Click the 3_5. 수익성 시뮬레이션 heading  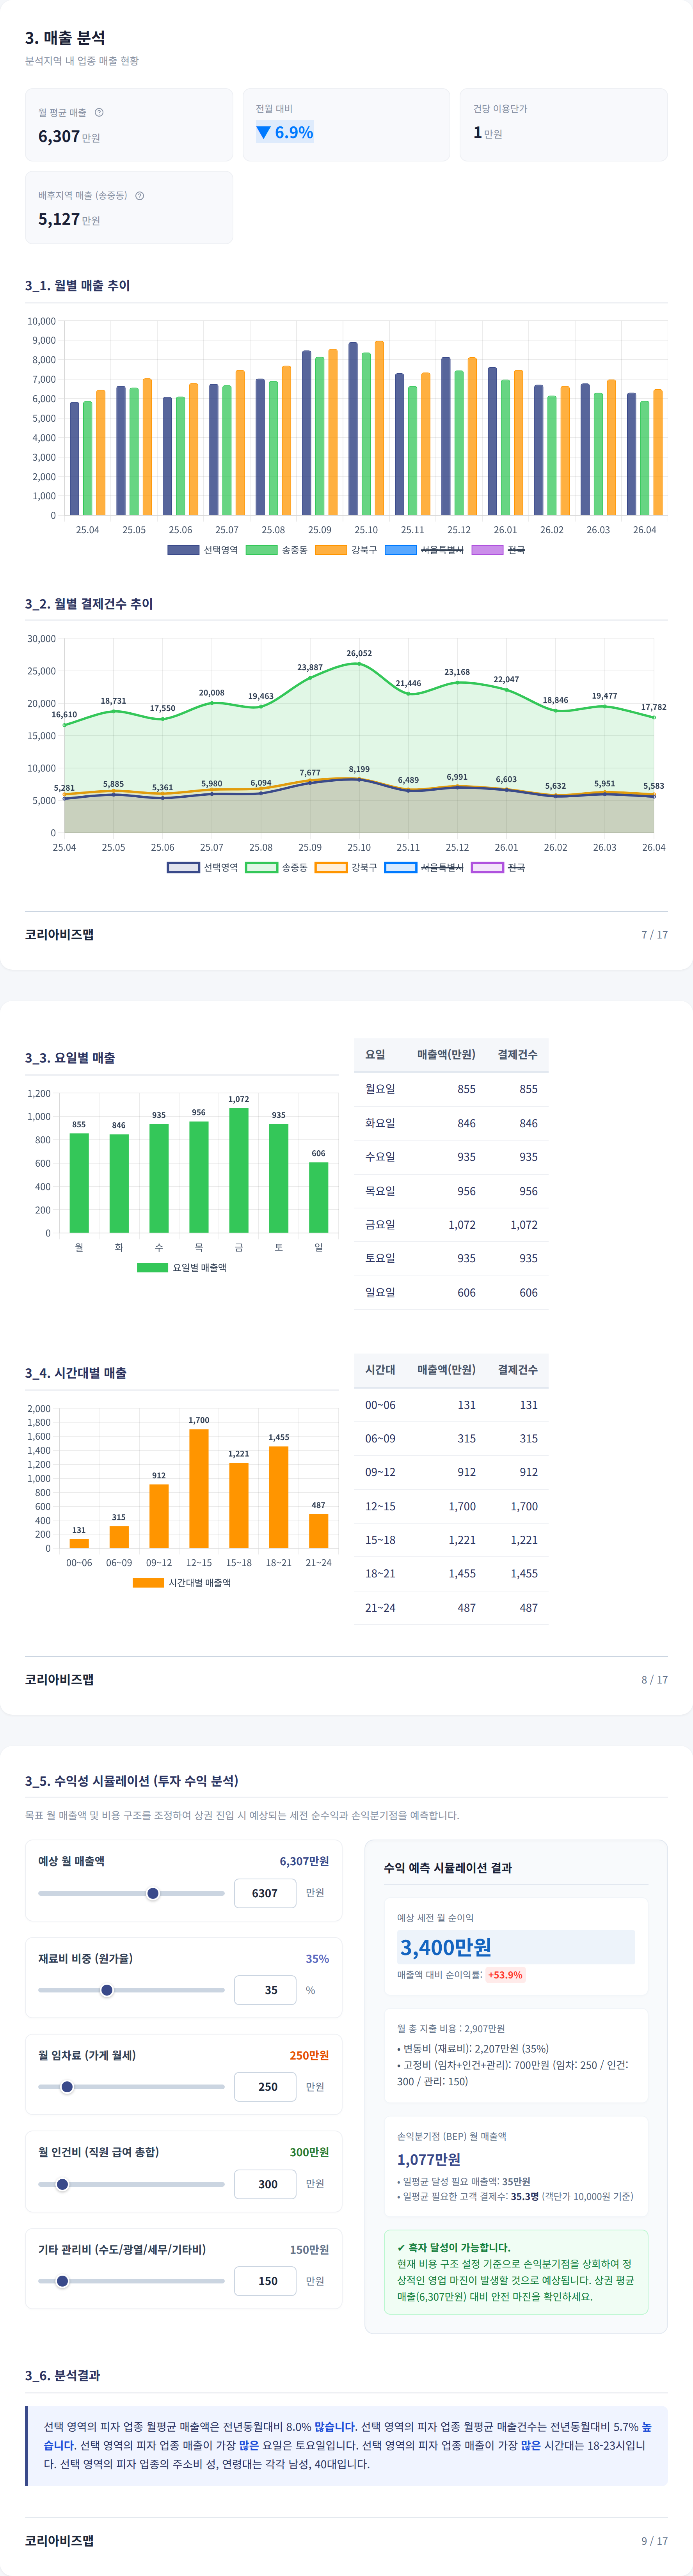click(131, 1781)
